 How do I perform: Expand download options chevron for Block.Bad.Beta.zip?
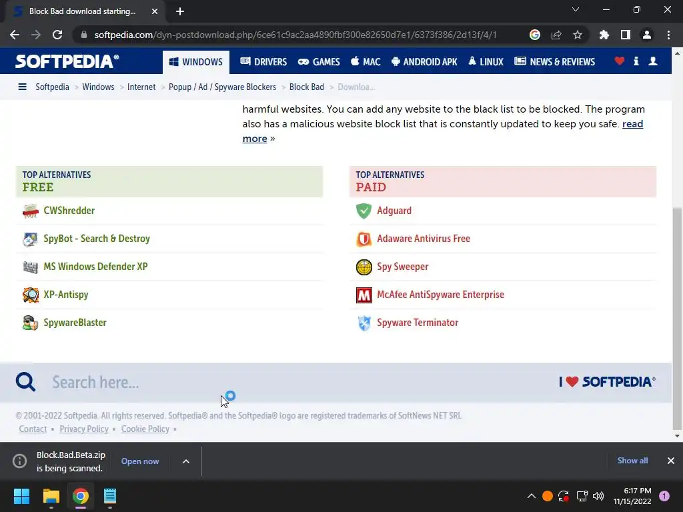186,461
